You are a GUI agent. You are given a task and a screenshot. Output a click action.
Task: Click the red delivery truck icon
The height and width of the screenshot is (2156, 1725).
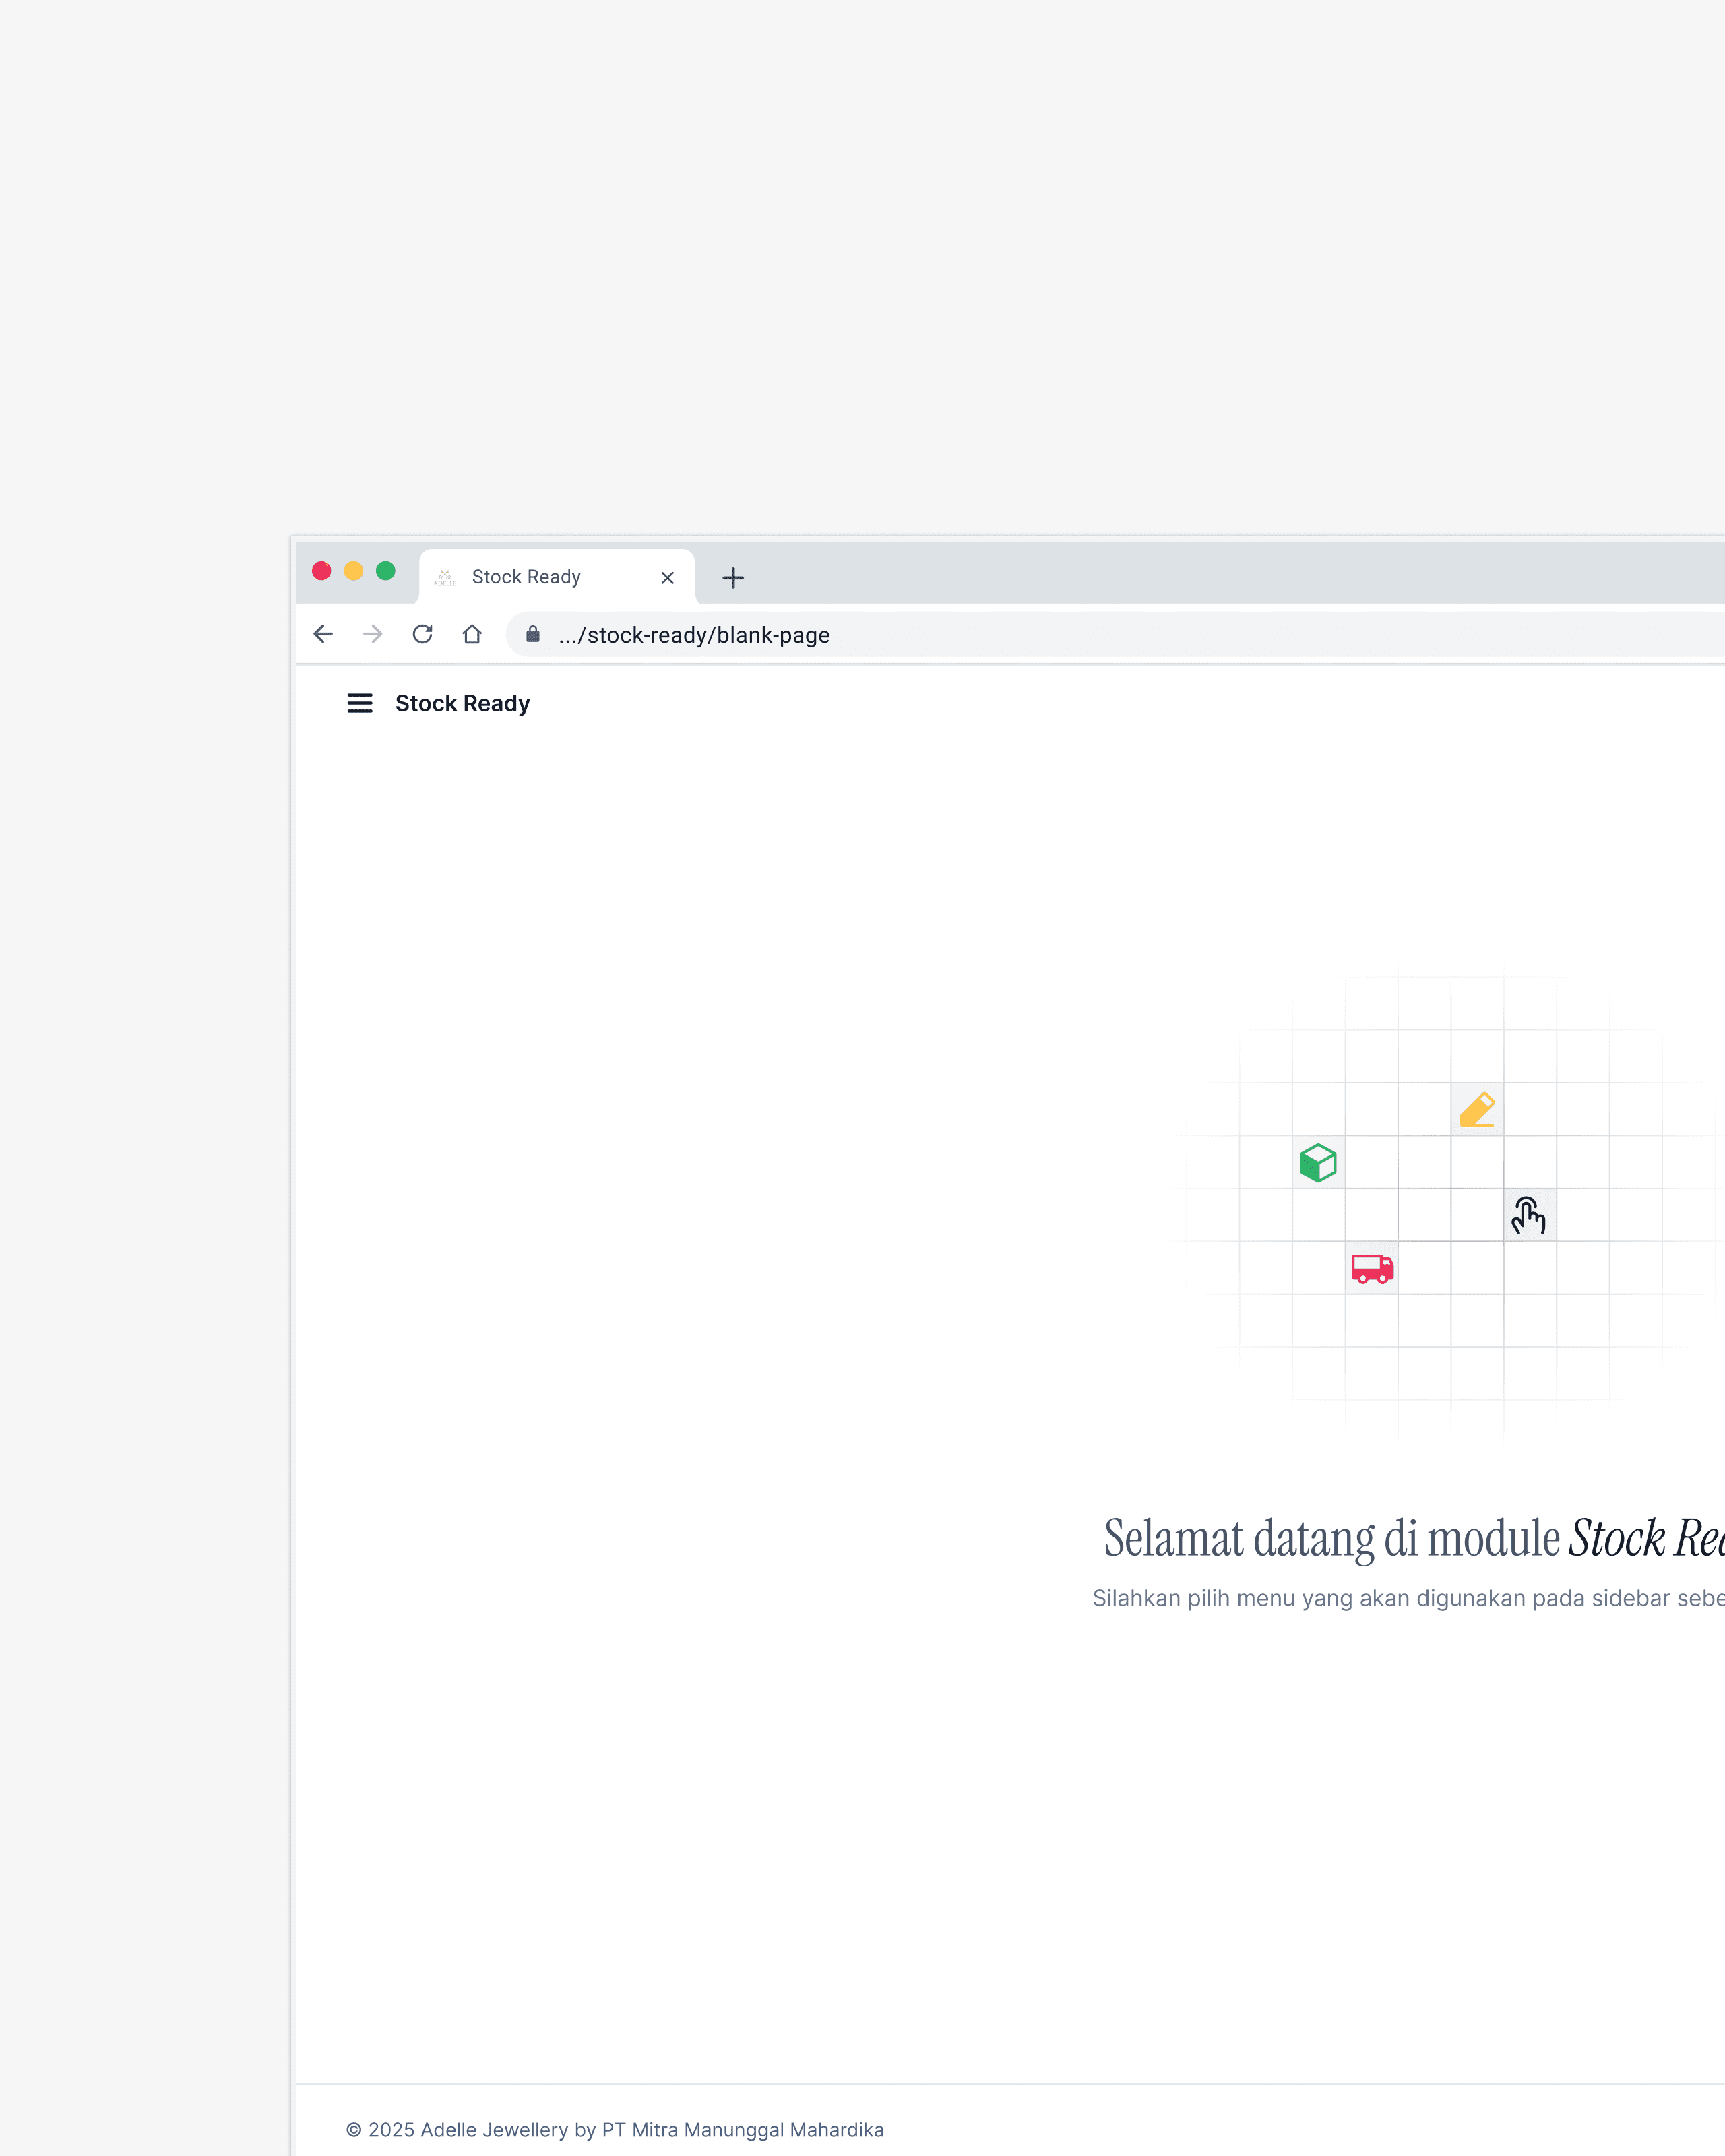1372,1268
